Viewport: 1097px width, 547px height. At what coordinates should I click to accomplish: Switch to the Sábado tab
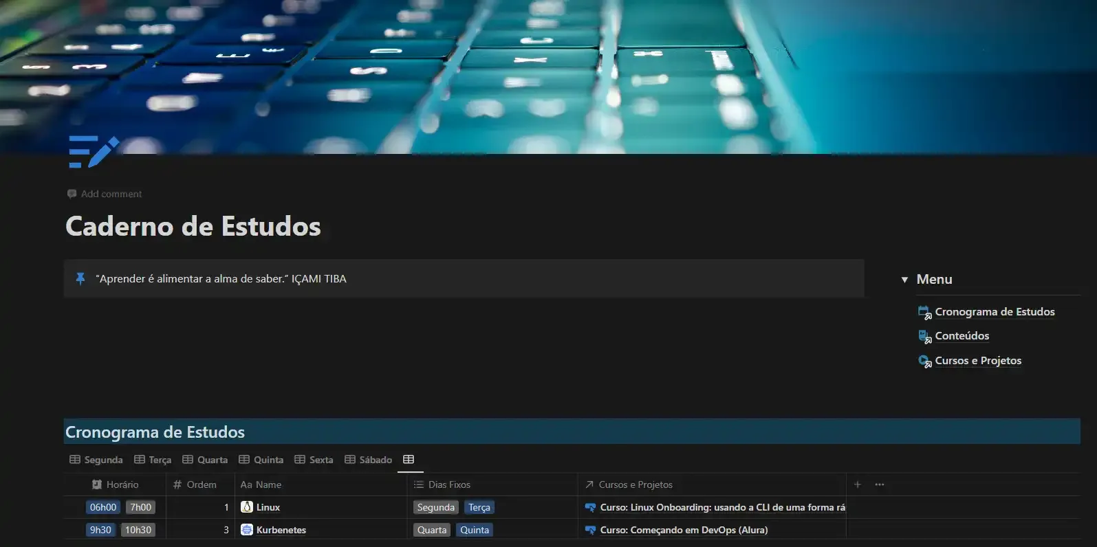click(x=368, y=460)
